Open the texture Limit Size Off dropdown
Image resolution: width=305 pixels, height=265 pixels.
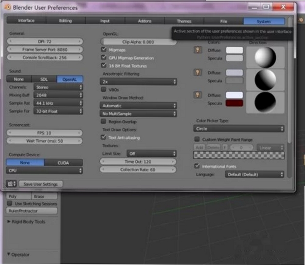tap(152, 153)
